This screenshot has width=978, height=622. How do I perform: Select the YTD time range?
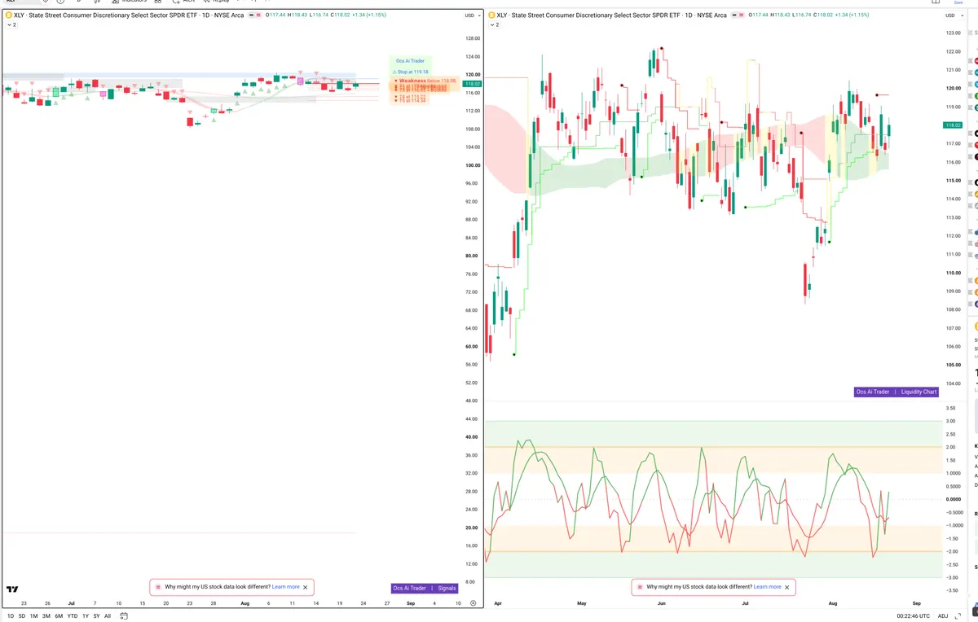click(x=73, y=616)
